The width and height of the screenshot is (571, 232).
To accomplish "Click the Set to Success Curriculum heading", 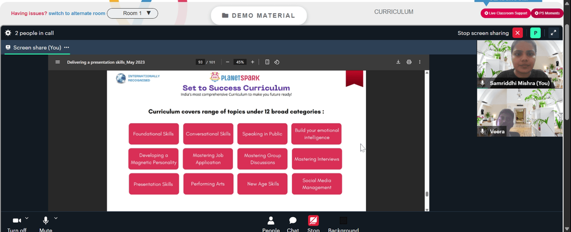I will click(x=236, y=88).
